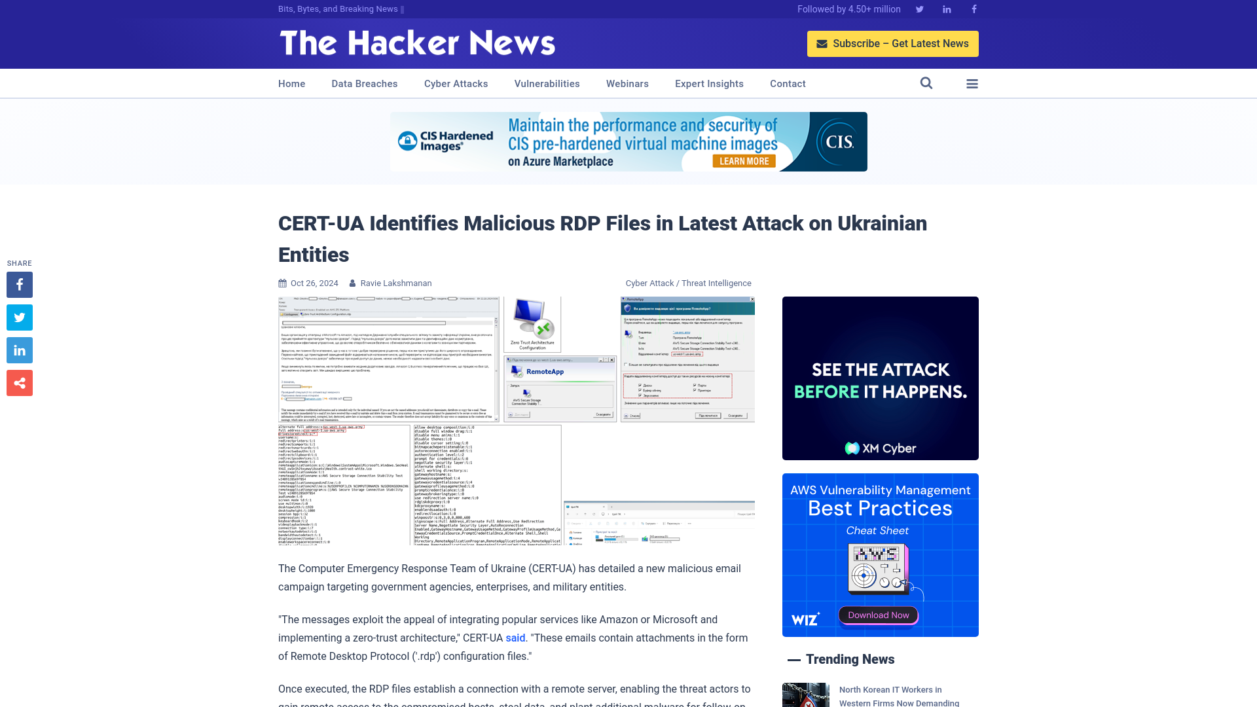Click the said hyperlink in article body

(x=515, y=638)
